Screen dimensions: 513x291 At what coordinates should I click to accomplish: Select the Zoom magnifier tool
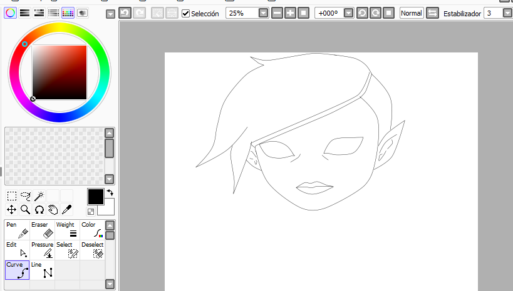[26, 209]
